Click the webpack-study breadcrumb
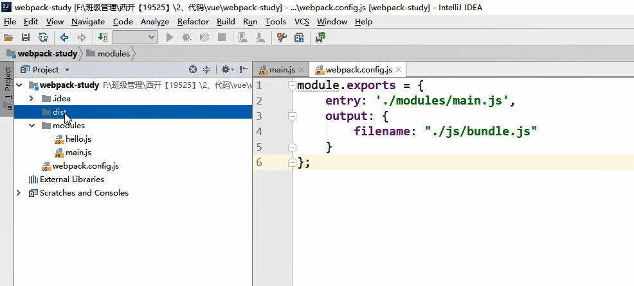Image resolution: width=634 pixels, height=286 pixels. (x=42, y=54)
